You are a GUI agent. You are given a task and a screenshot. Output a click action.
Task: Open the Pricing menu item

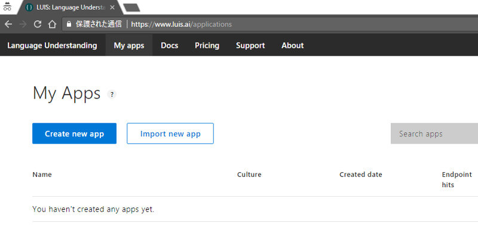(x=207, y=45)
